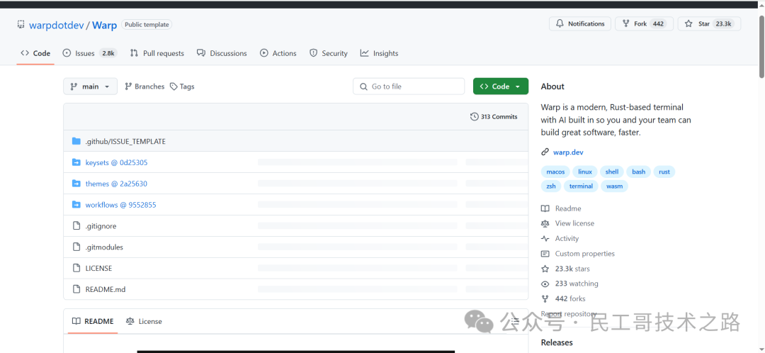
Task: Open the warpdotdev owner link
Action: (x=56, y=26)
